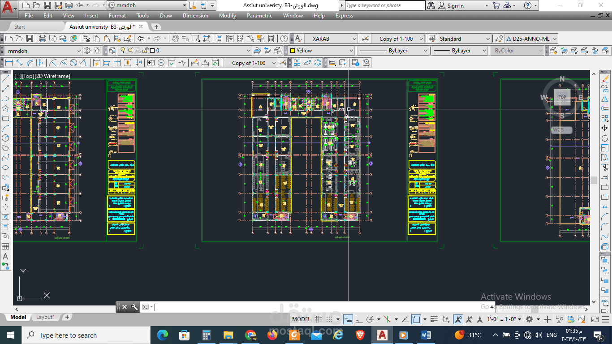Click the rectangular Array icon
Screen dimensions: 612x344
297,63
